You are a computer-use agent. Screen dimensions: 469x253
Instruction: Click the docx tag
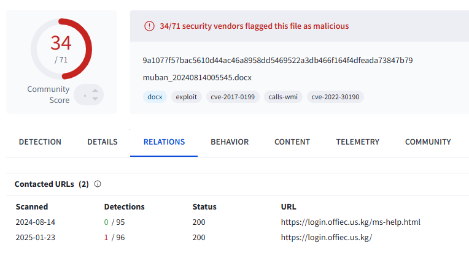coord(155,97)
